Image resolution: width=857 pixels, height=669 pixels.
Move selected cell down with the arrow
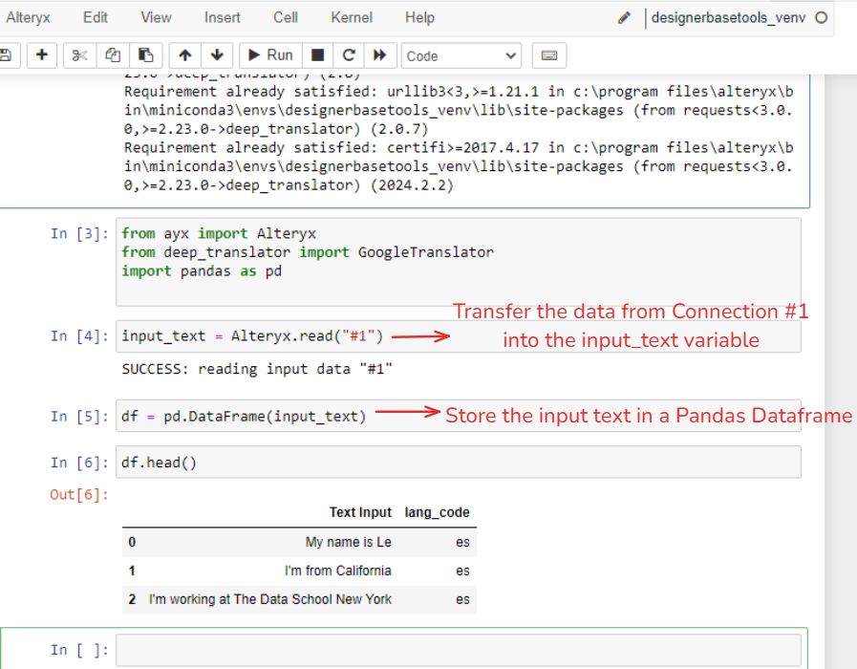[217, 55]
